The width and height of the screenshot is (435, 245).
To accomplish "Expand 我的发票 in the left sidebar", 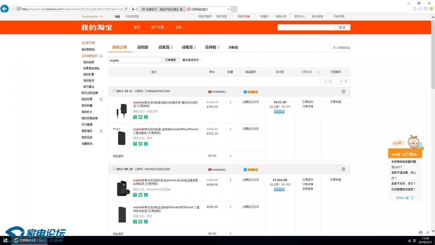I will tap(101, 99).
